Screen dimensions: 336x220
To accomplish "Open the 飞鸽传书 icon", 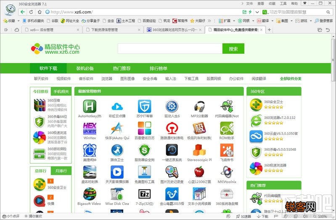I will pos(227,150).
